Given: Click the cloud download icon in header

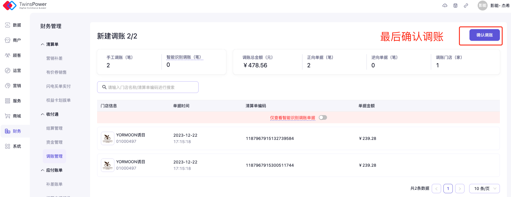Looking at the screenshot, I should tap(445, 6).
